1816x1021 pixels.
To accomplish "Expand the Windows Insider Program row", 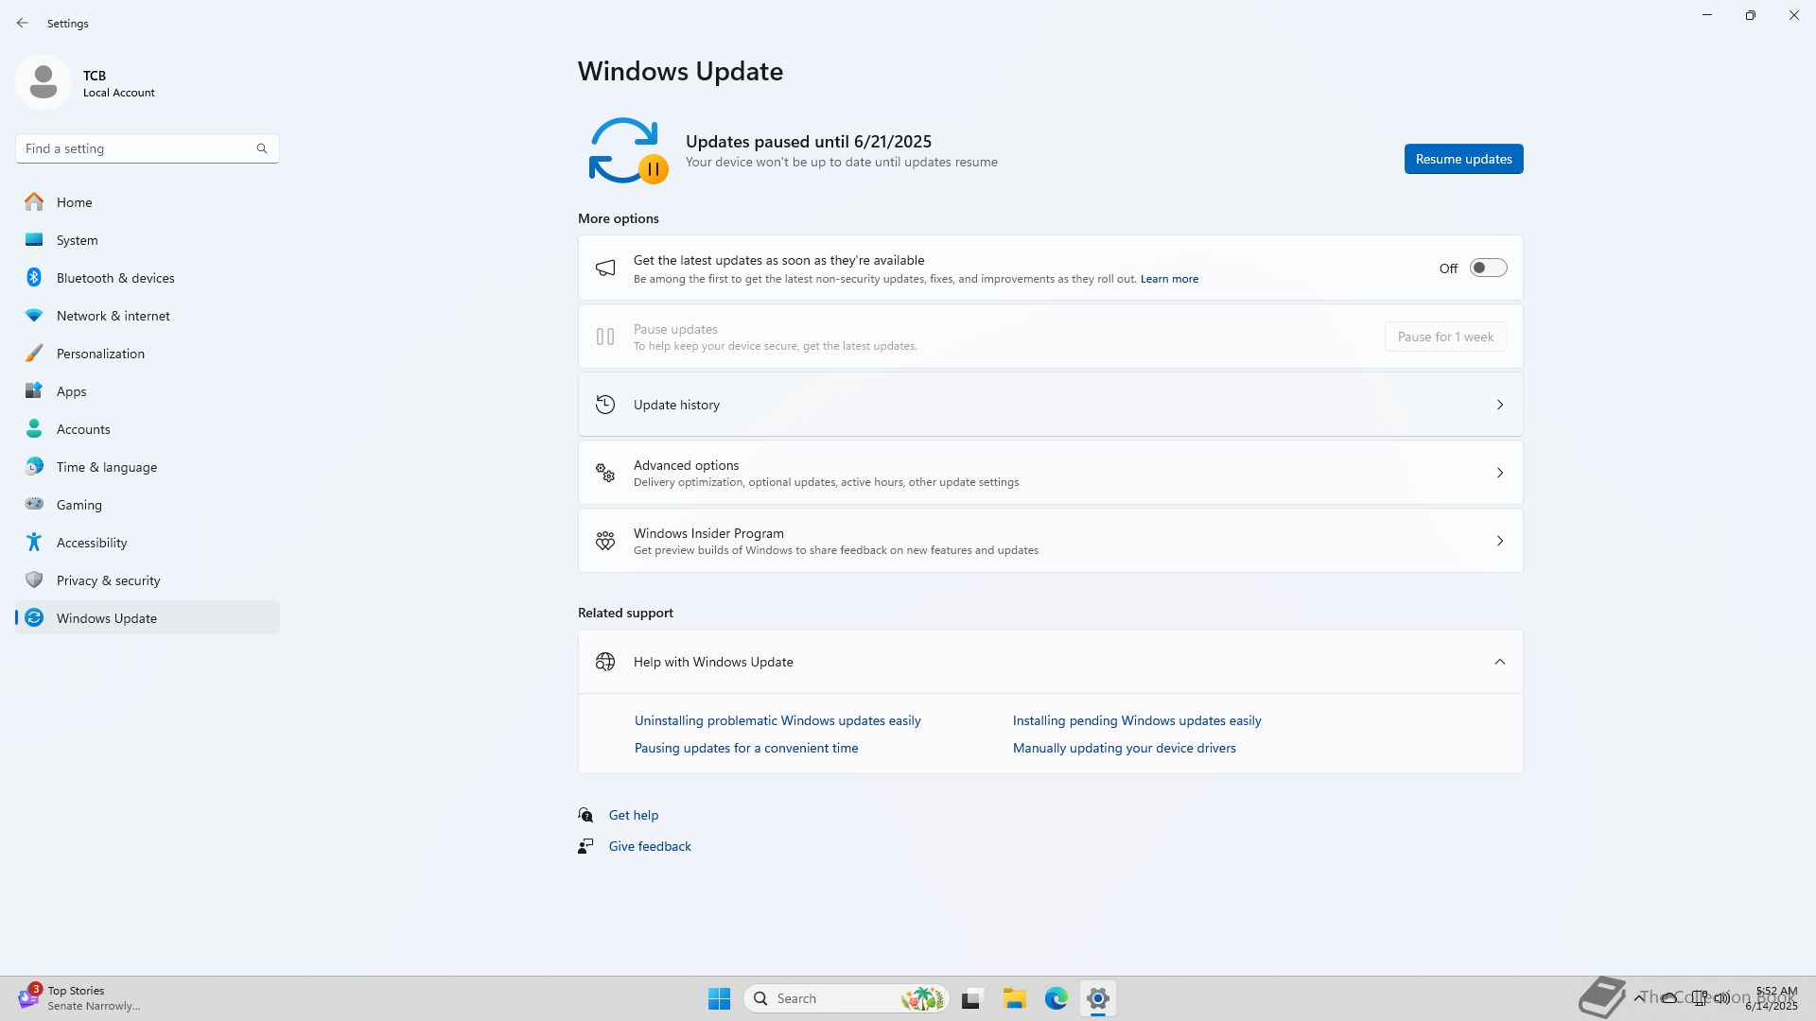I will (1499, 541).
